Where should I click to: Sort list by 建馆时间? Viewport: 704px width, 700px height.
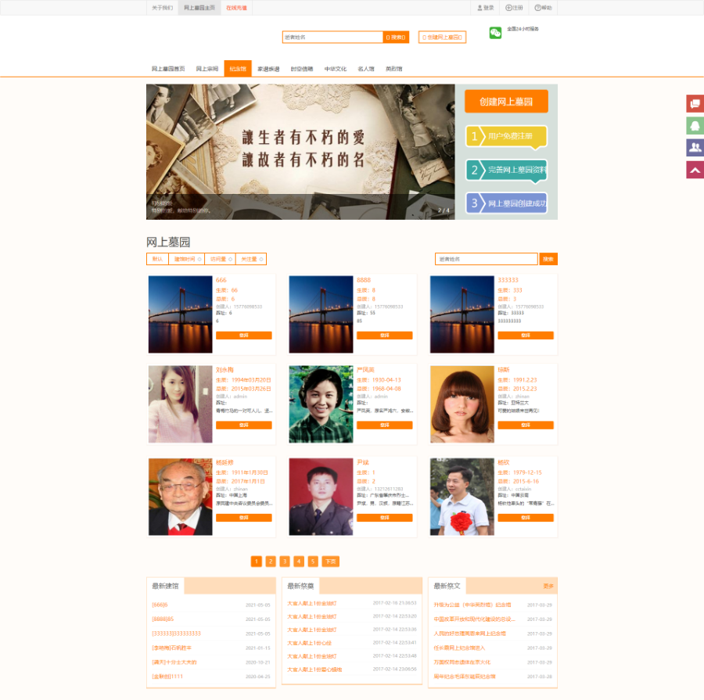tap(187, 259)
